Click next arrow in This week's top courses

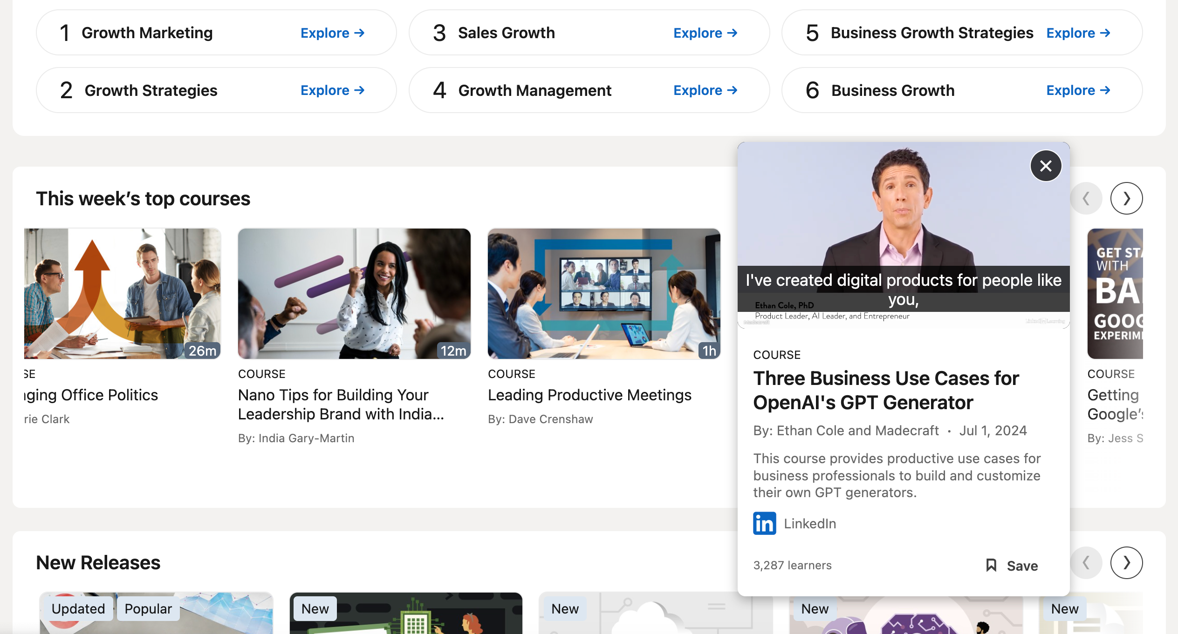(1126, 198)
